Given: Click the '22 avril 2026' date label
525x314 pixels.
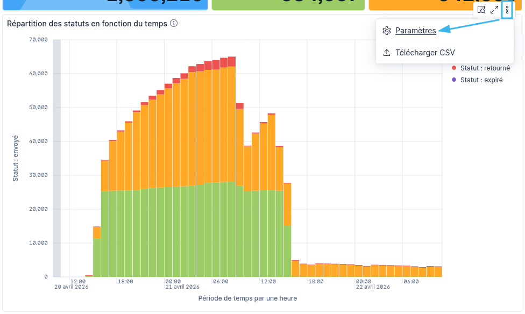Looking at the screenshot, I should [x=373, y=287].
